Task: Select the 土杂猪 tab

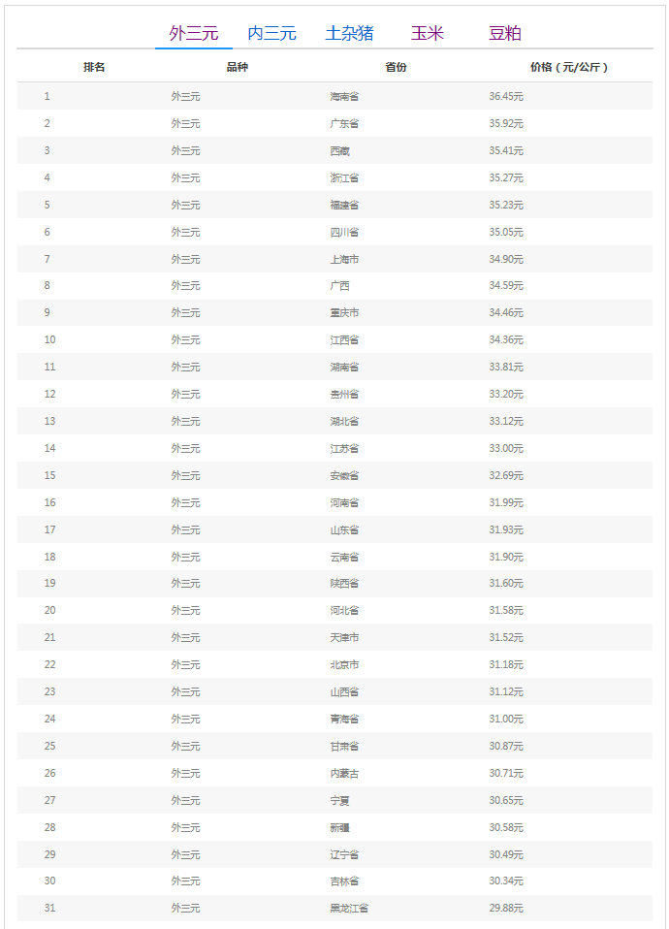Action: coord(350,34)
